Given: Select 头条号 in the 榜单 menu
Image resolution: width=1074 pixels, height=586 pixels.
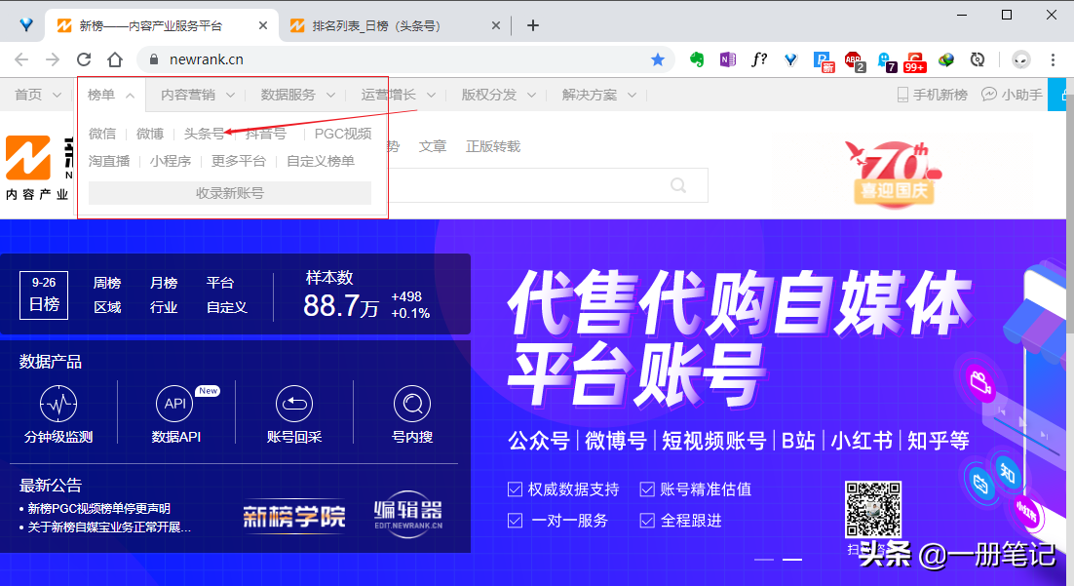Looking at the screenshot, I should point(204,134).
